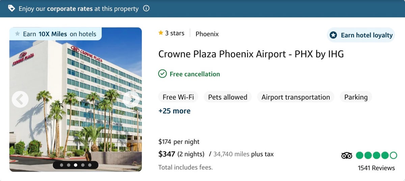Click the Earn hotel loyalty star icon
Screen dimensions: 405x181
[333, 35]
